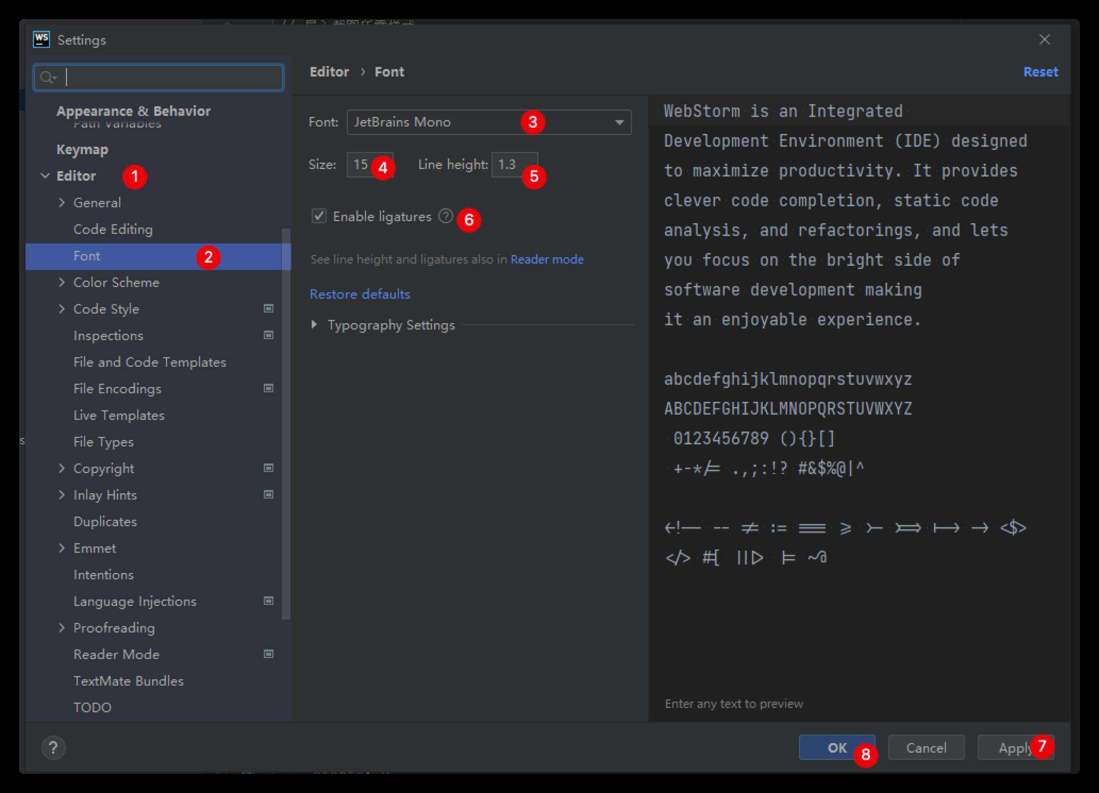
Task: Click the WebStorm logo icon in title bar
Action: (41, 39)
